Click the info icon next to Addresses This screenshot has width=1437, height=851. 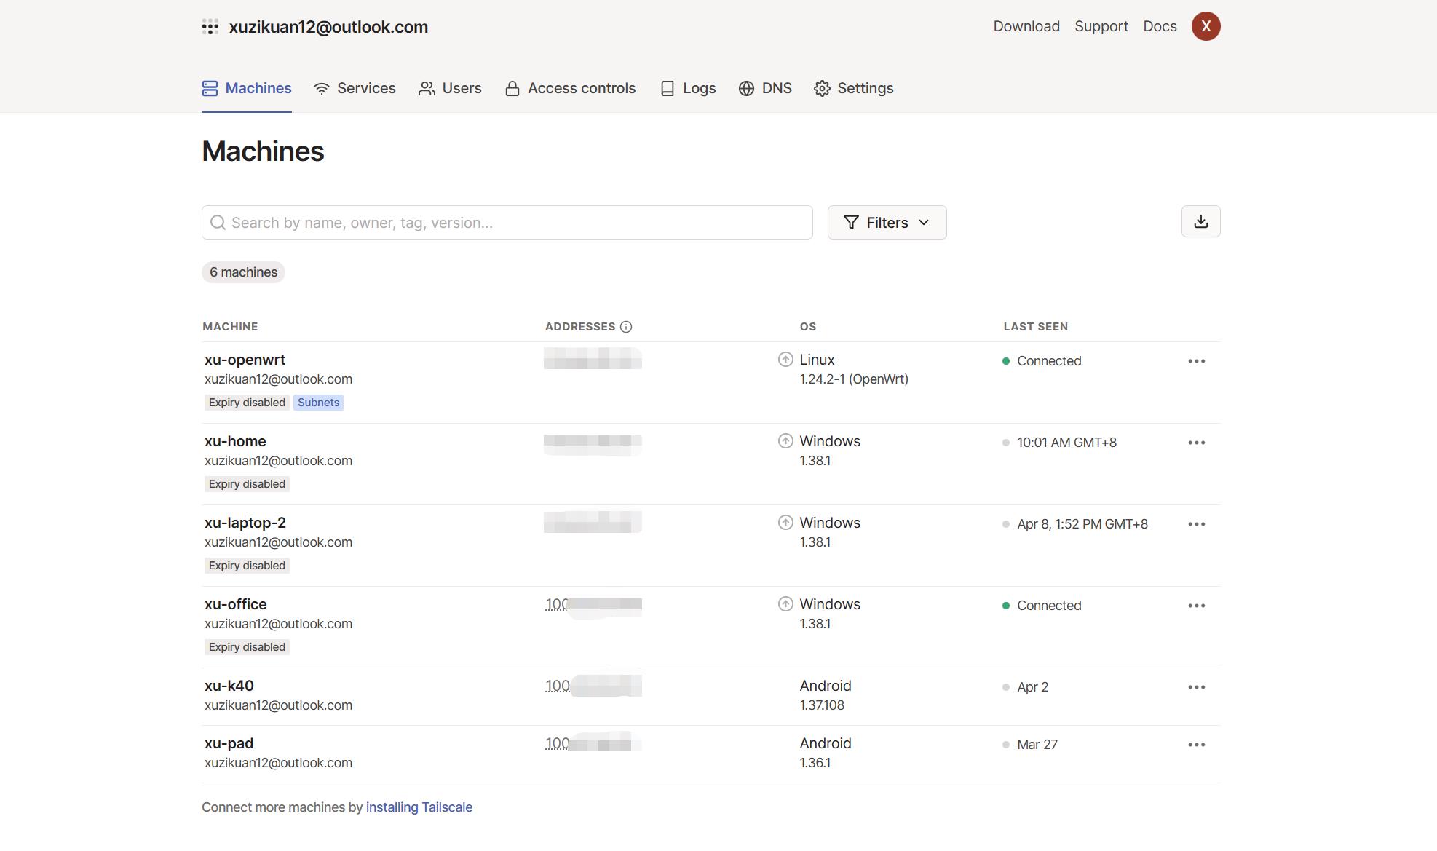(626, 327)
